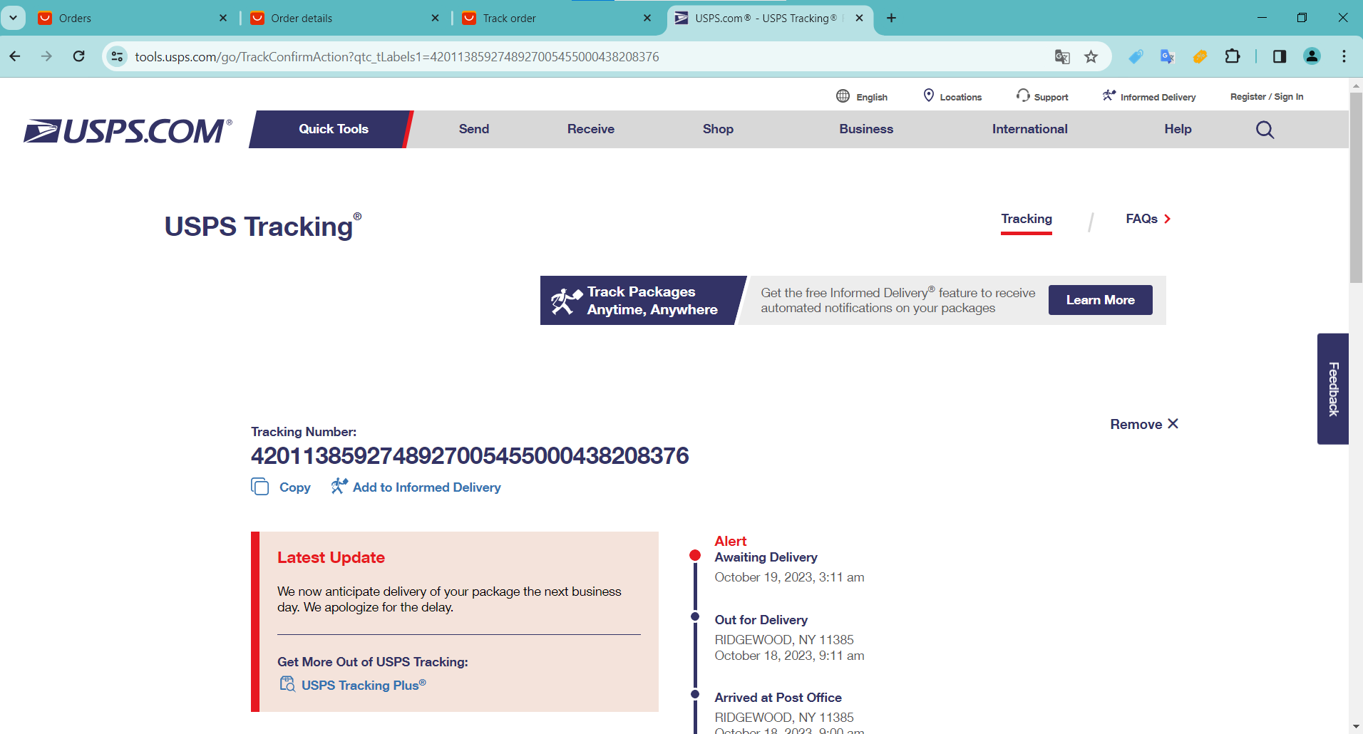Open the Locations link
The image size is (1363, 734).
click(x=952, y=96)
